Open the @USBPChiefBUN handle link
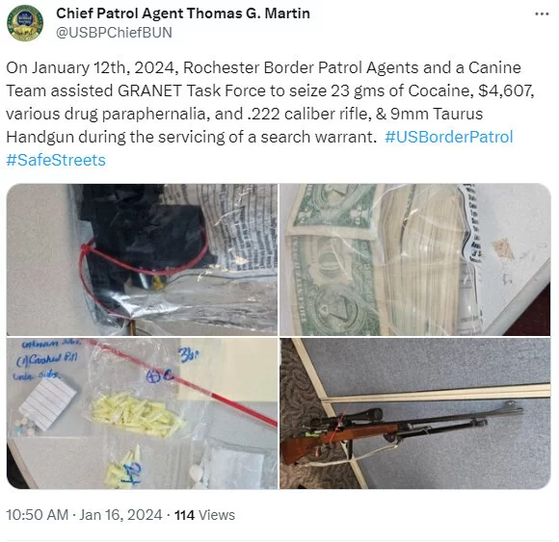 [x=114, y=33]
